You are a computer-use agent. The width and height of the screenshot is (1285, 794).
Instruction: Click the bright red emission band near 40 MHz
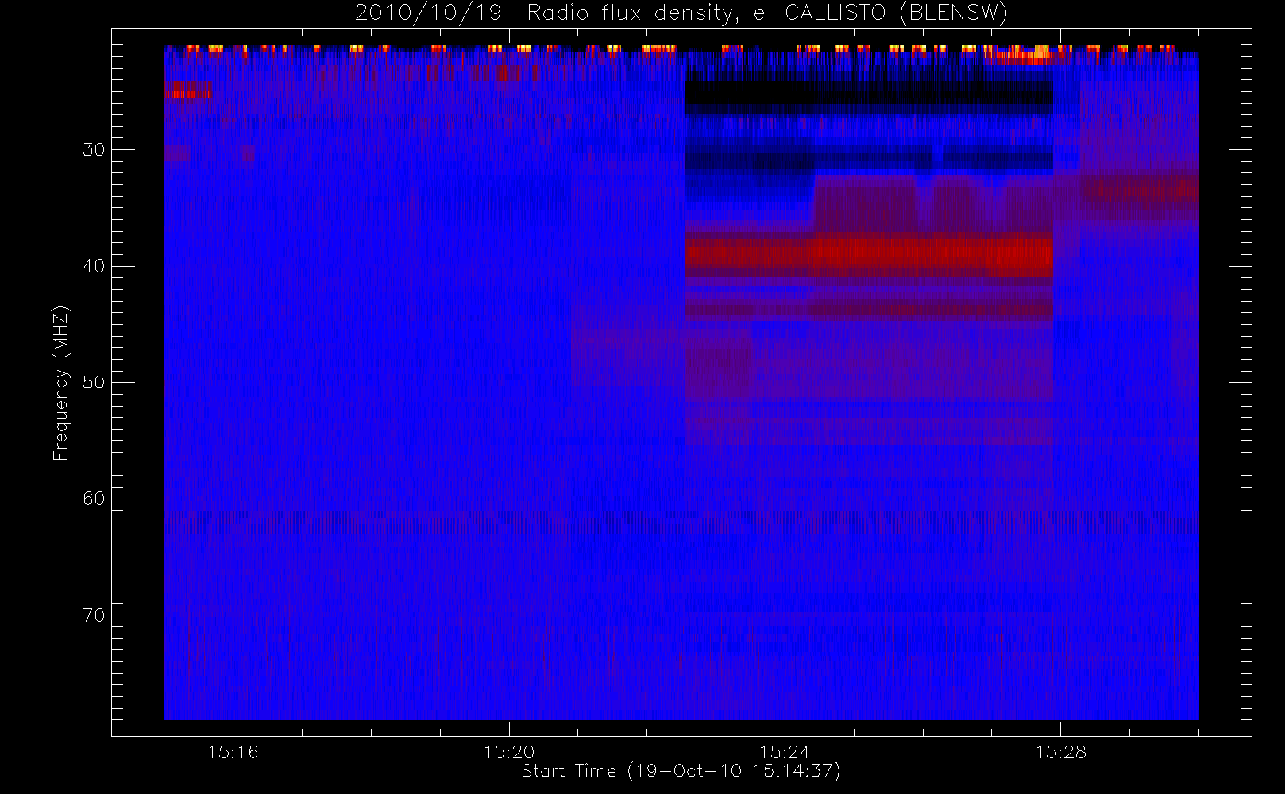[869, 255]
